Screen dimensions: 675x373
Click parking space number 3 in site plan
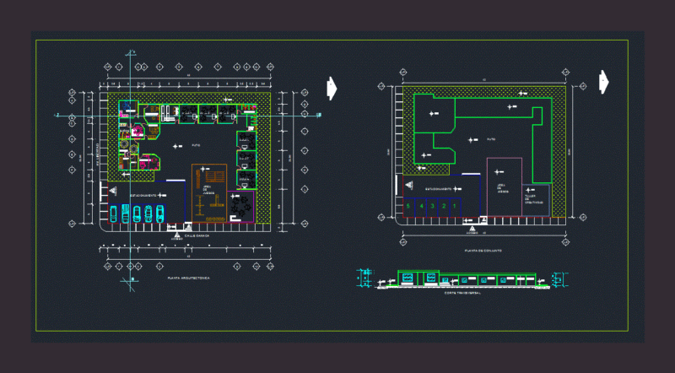pos(433,206)
